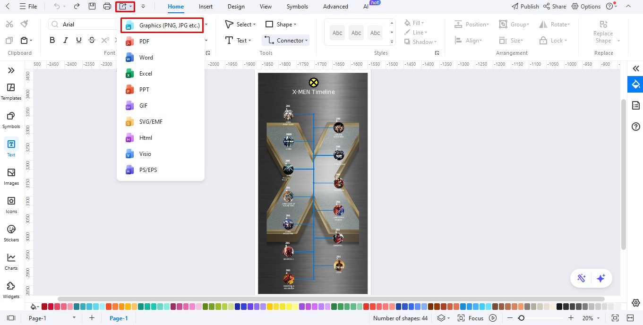Open the Icons sidebar panel

(x=11, y=205)
